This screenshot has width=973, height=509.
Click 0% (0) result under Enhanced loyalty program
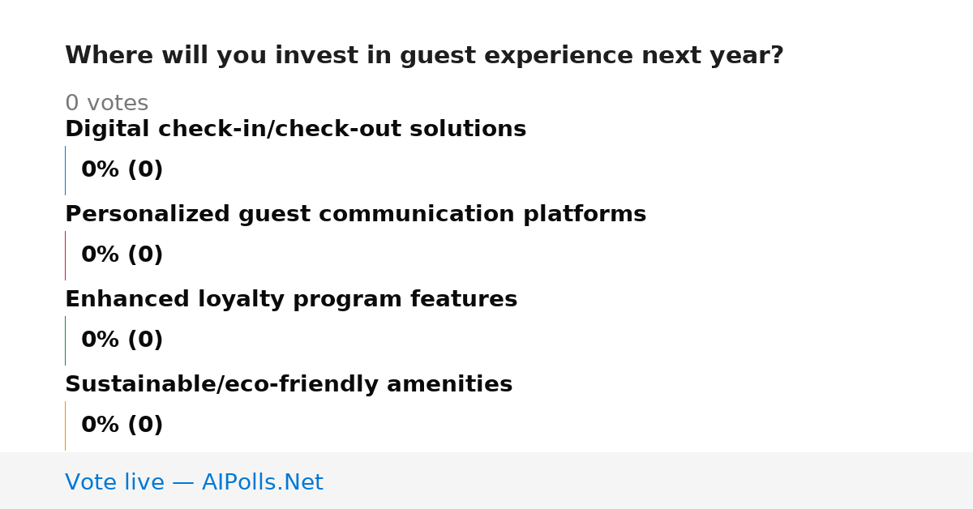tap(122, 340)
